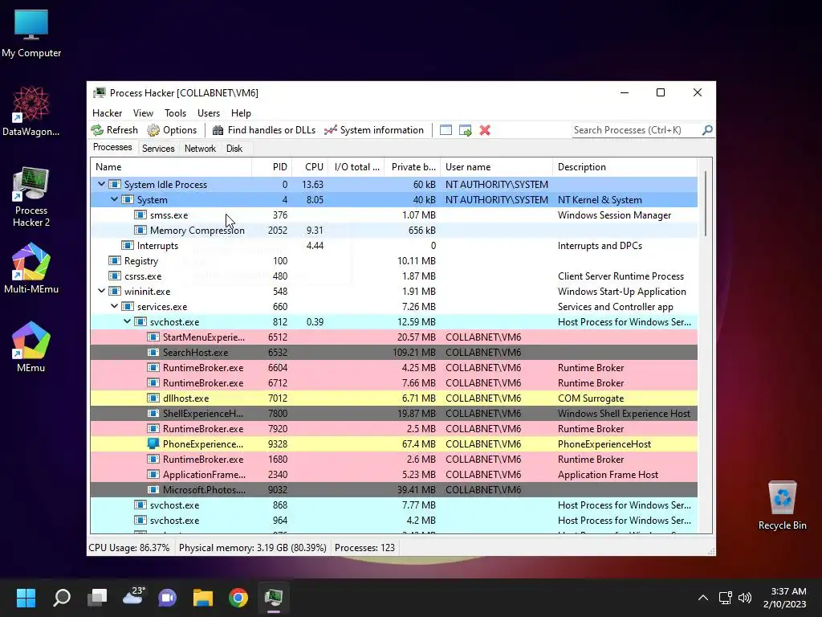Open the Windows Start menu
Image resolution: width=822 pixels, height=617 pixels.
pos(26,598)
